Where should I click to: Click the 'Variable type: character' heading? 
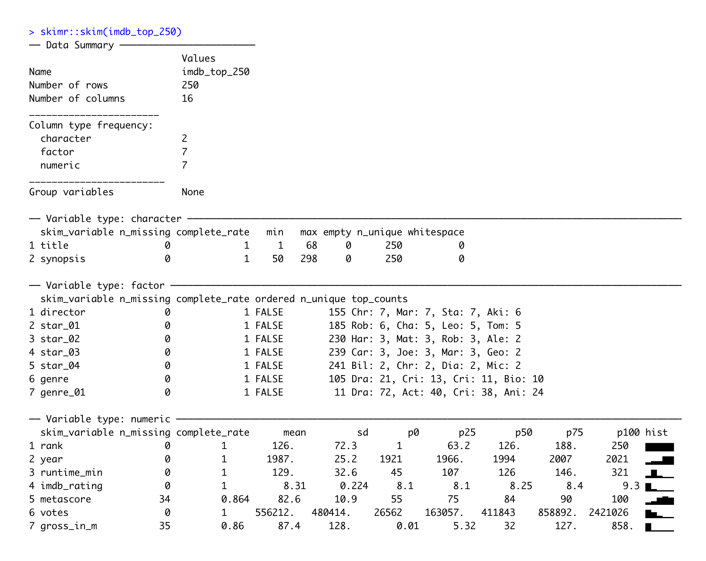pos(113,219)
